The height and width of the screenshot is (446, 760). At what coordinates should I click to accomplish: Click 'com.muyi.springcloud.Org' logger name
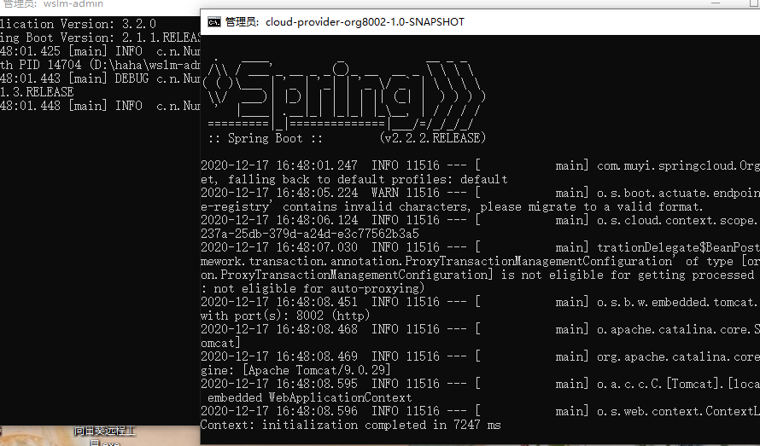[679, 165]
